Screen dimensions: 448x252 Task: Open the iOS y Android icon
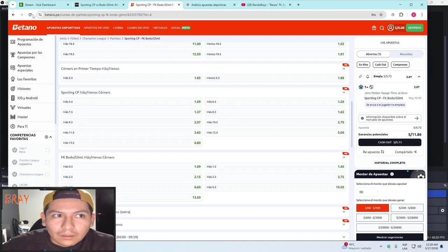[x=13, y=98]
